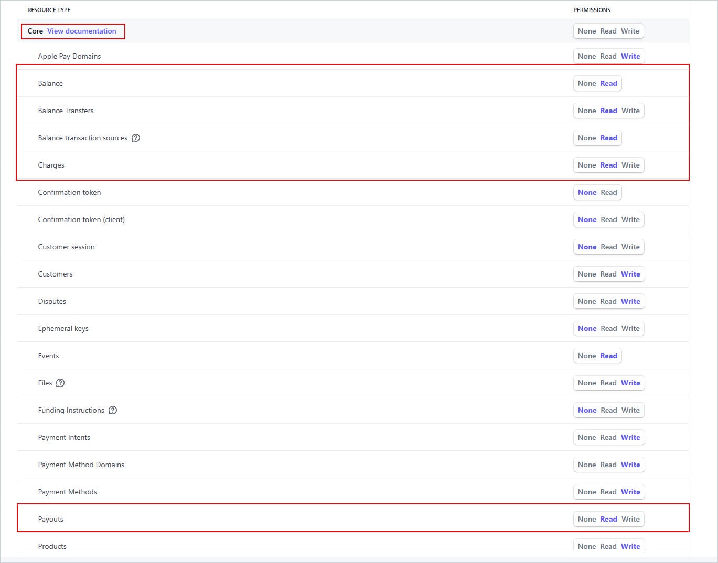The image size is (718, 563).
Task: Enable Write permission for Payouts
Action: (630, 519)
